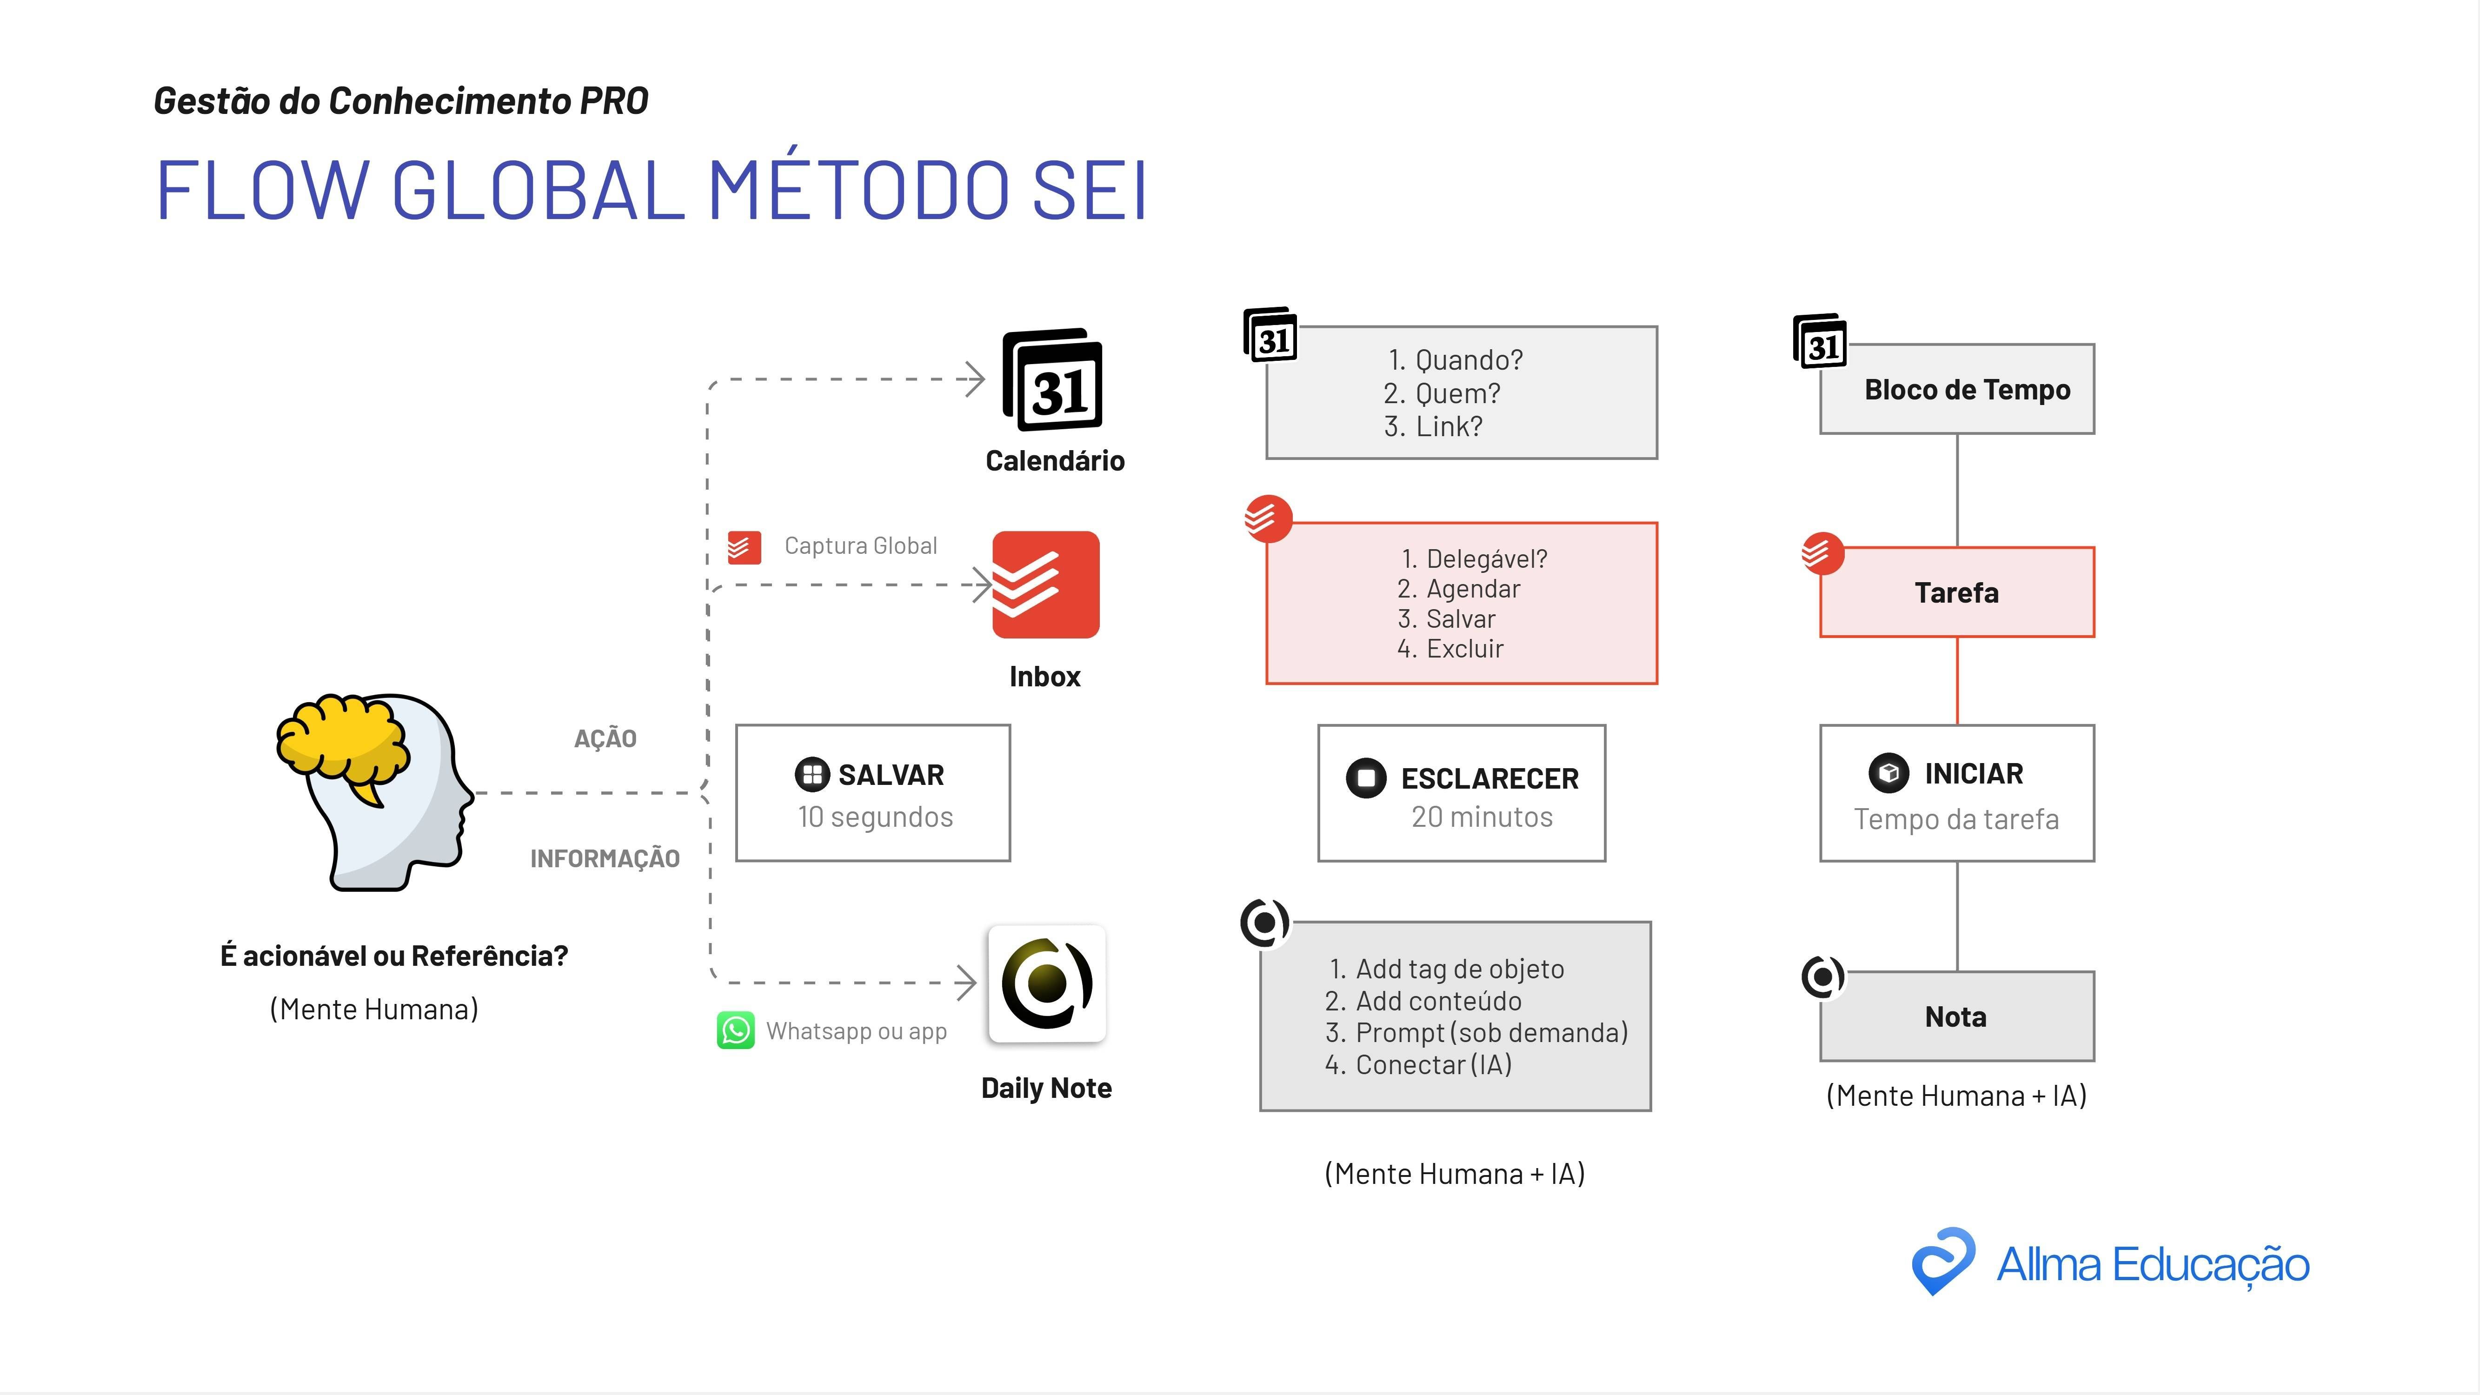Viewport: 2480px width, 1395px height.
Task: Click the '2. Quem?' list item
Action: (1441, 394)
